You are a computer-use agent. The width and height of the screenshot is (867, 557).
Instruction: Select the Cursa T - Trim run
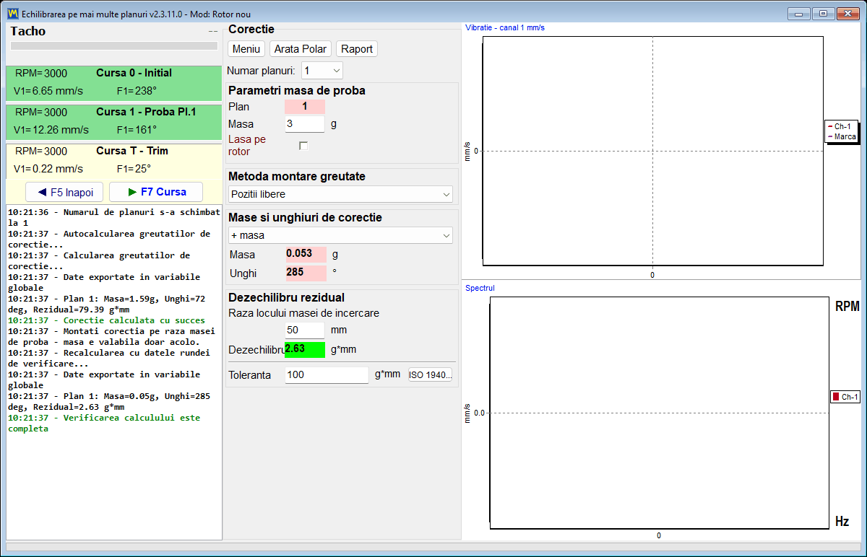113,161
